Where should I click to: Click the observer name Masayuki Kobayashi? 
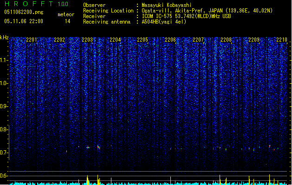coord(167,5)
